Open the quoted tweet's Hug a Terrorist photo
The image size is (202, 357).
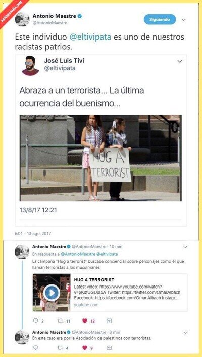point(101,158)
